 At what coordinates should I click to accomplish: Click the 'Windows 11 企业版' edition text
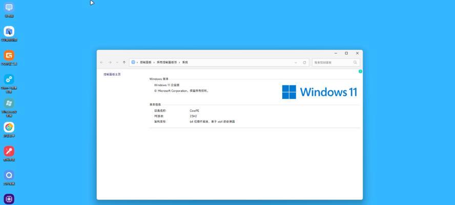coord(167,85)
